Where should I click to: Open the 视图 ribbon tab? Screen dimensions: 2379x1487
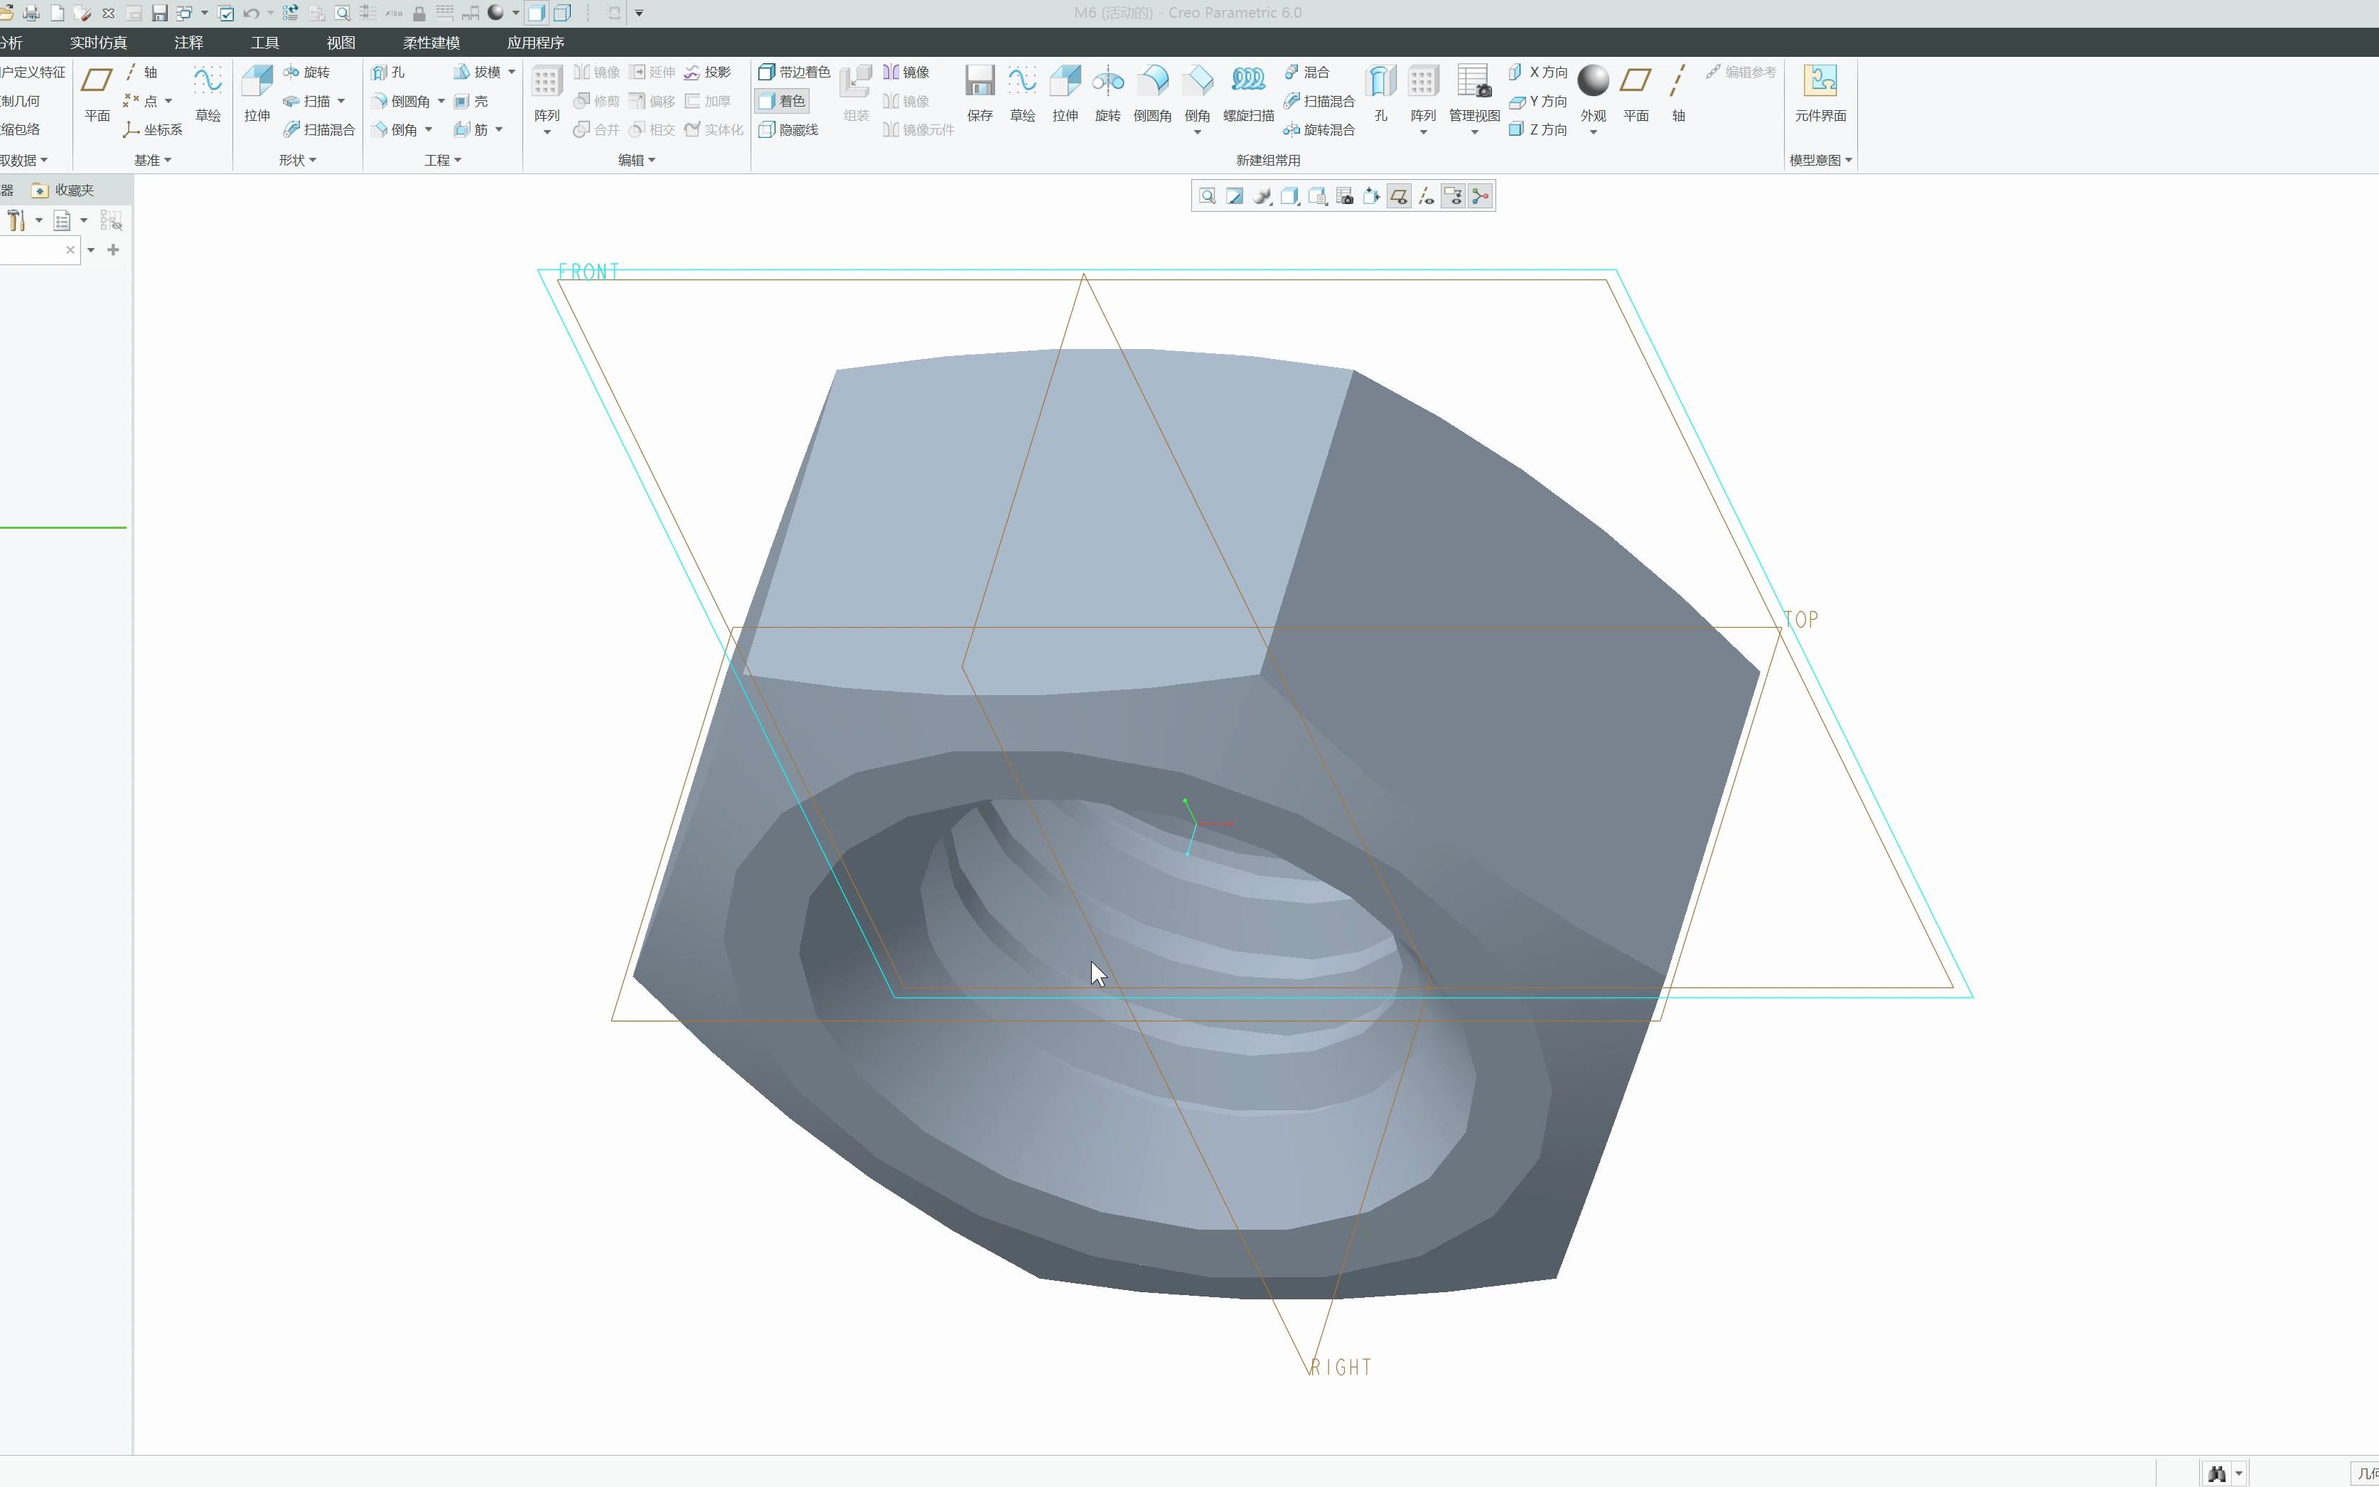click(340, 43)
